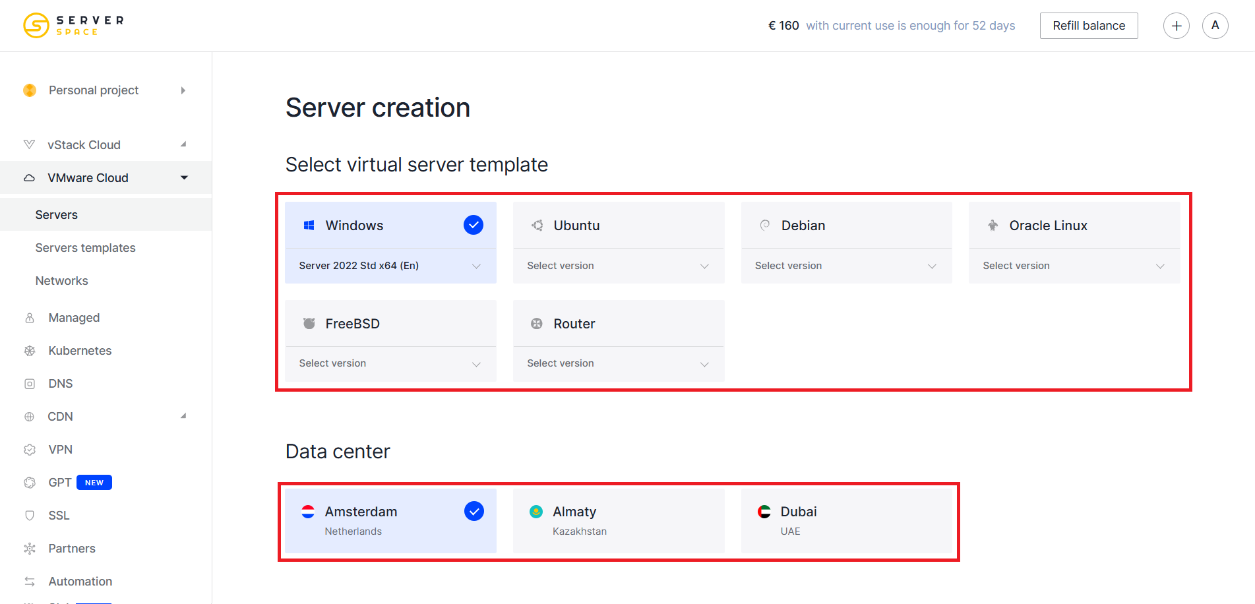The image size is (1255, 604).
Task: Go to Kubernetes section
Action: 80,351
